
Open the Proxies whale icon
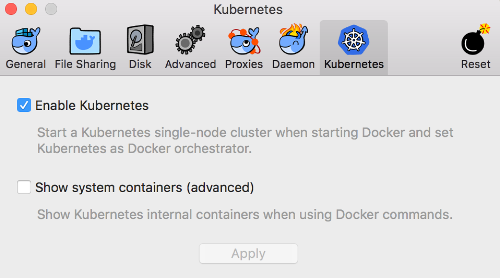coord(245,41)
